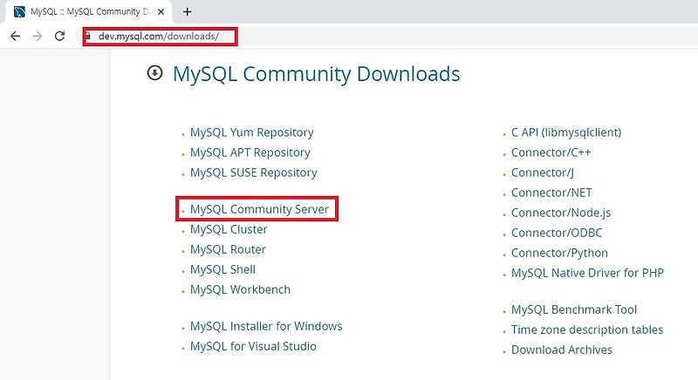Open MySQL Workbench link

241,289
